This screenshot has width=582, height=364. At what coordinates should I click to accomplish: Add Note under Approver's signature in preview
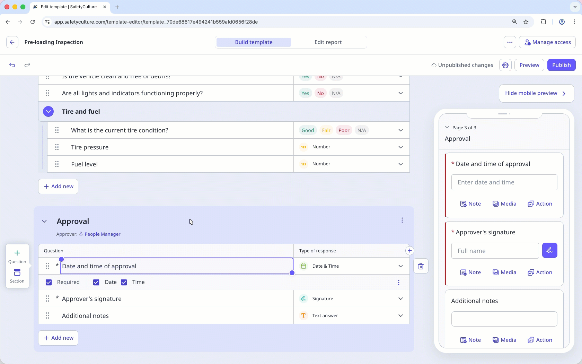pyautogui.click(x=470, y=272)
